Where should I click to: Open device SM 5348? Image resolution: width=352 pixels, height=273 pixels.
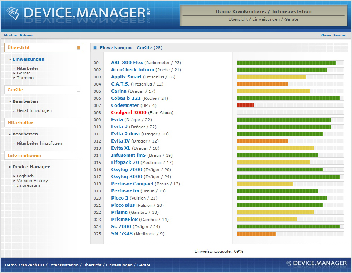[x=122, y=234]
